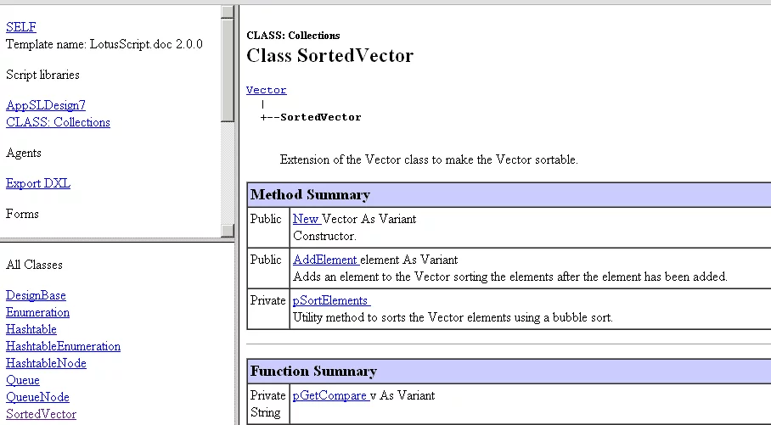Open the Enumeration class link

click(37, 312)
